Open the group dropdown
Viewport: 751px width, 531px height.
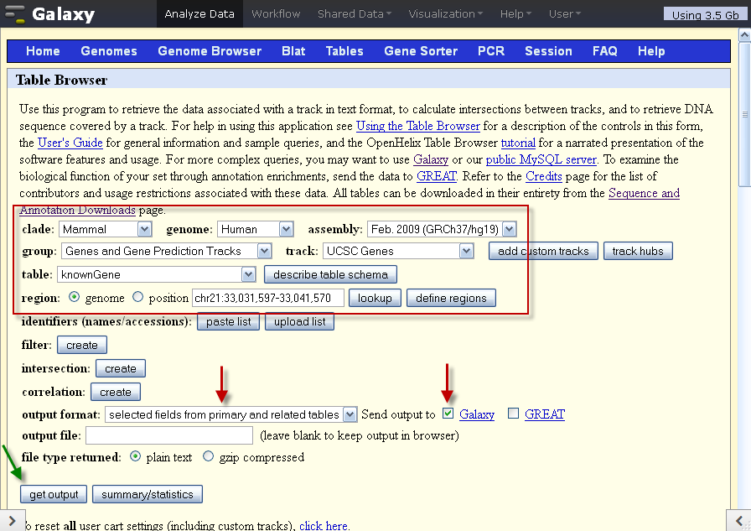tap(167, 251)
